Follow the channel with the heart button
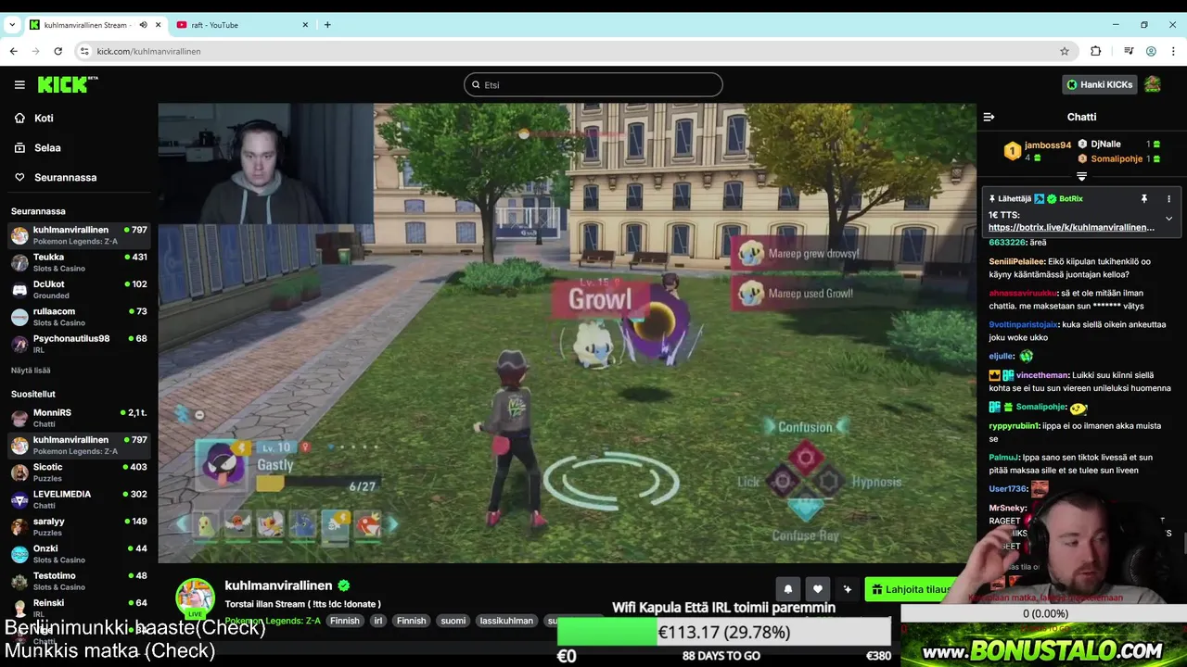This screenshot has height=667, width=1187. click(x=817, y=589)
